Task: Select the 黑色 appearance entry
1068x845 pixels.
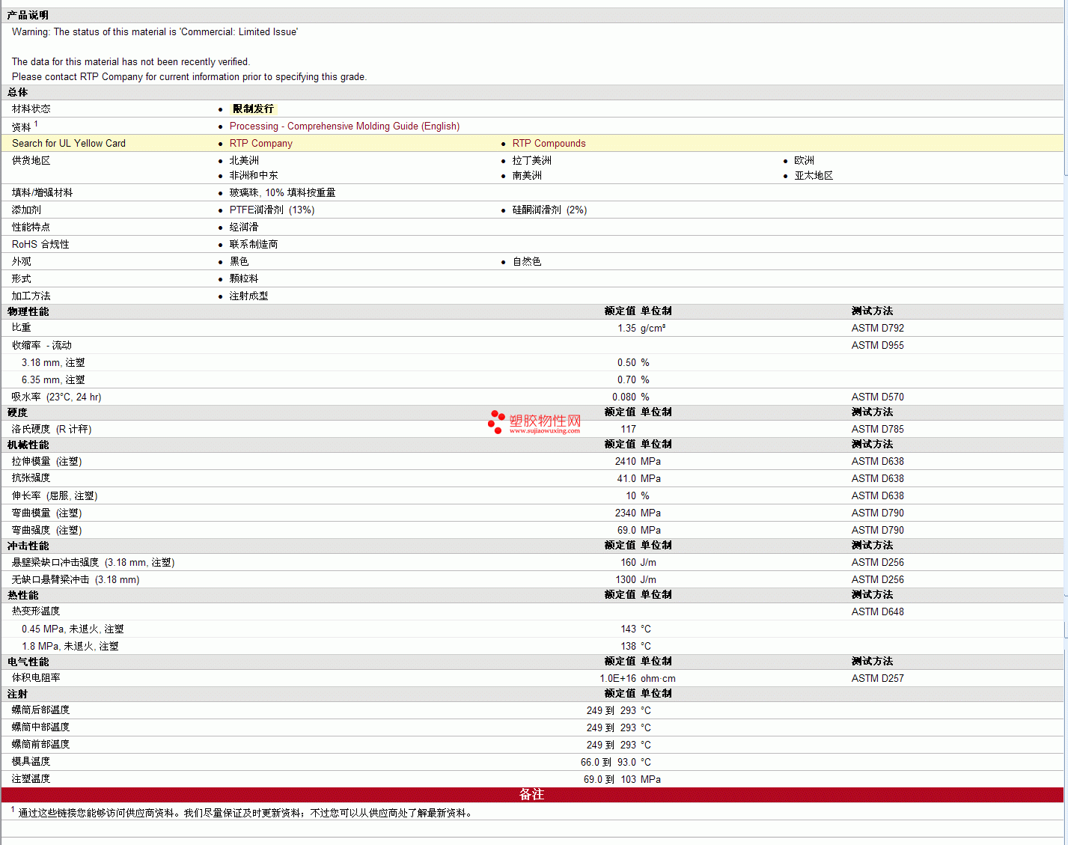Action: click(239, 262)
